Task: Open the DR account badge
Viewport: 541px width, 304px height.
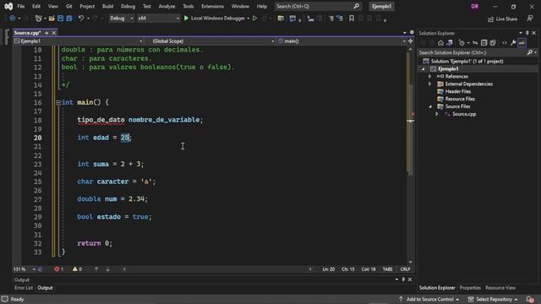Action: click(475, 6)
